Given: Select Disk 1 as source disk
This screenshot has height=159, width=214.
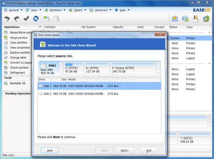Looking at the screenshot, I should click(99, 86).
